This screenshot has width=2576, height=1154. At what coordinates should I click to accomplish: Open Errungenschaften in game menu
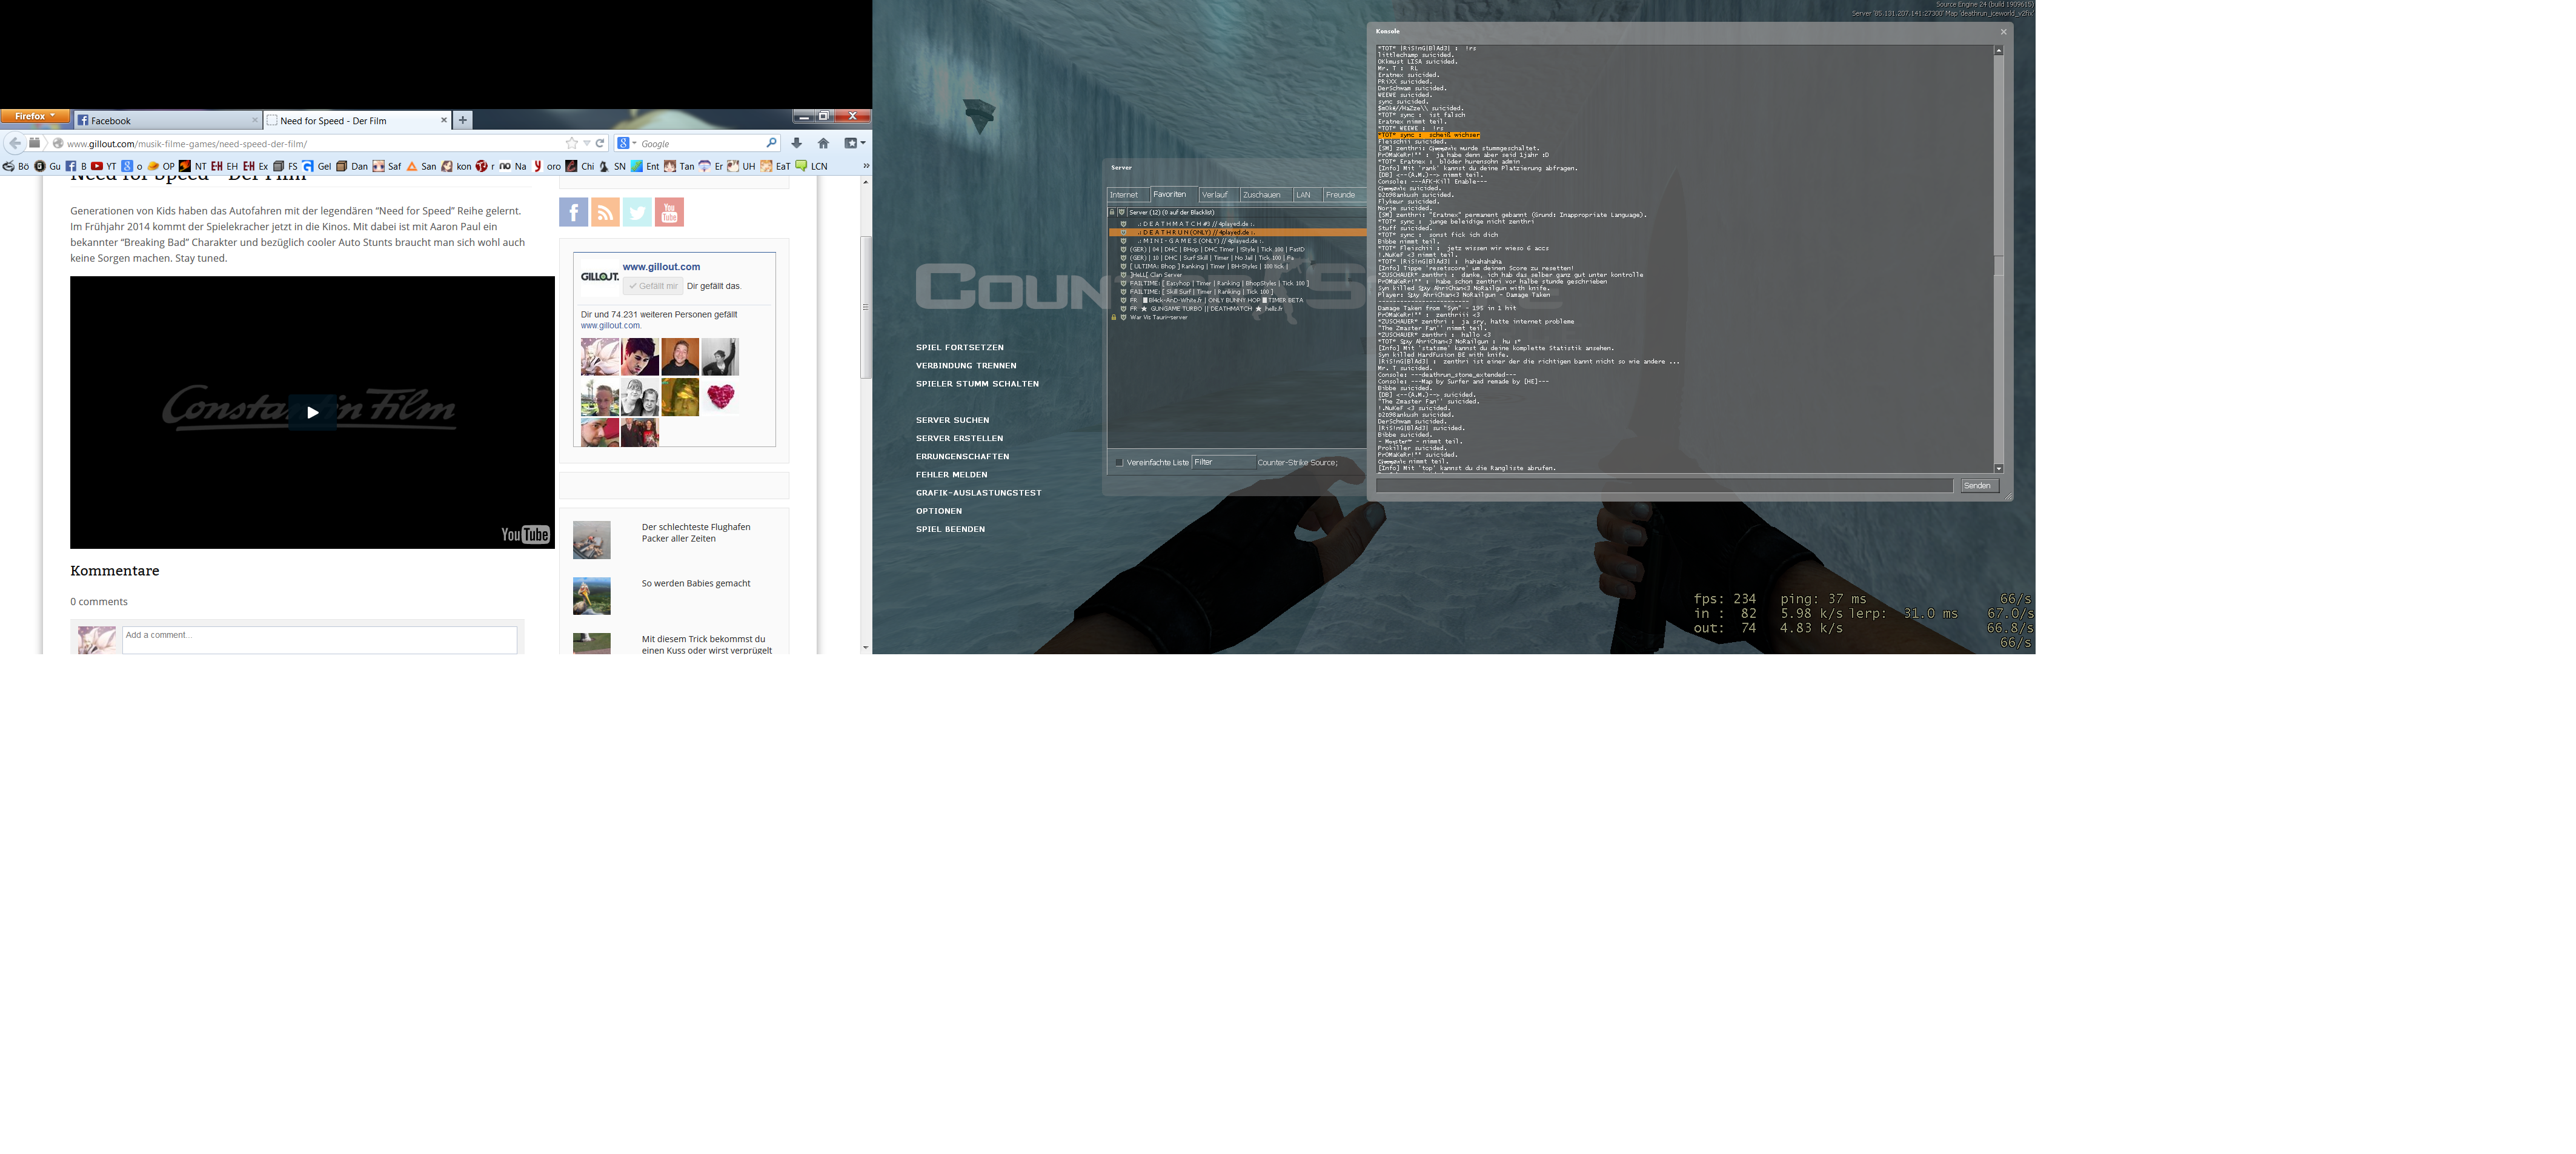point(962,456)
